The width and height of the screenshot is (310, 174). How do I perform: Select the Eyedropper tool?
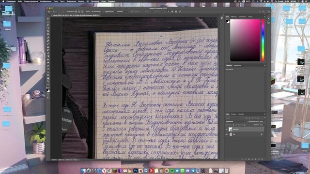click(48, 38)
